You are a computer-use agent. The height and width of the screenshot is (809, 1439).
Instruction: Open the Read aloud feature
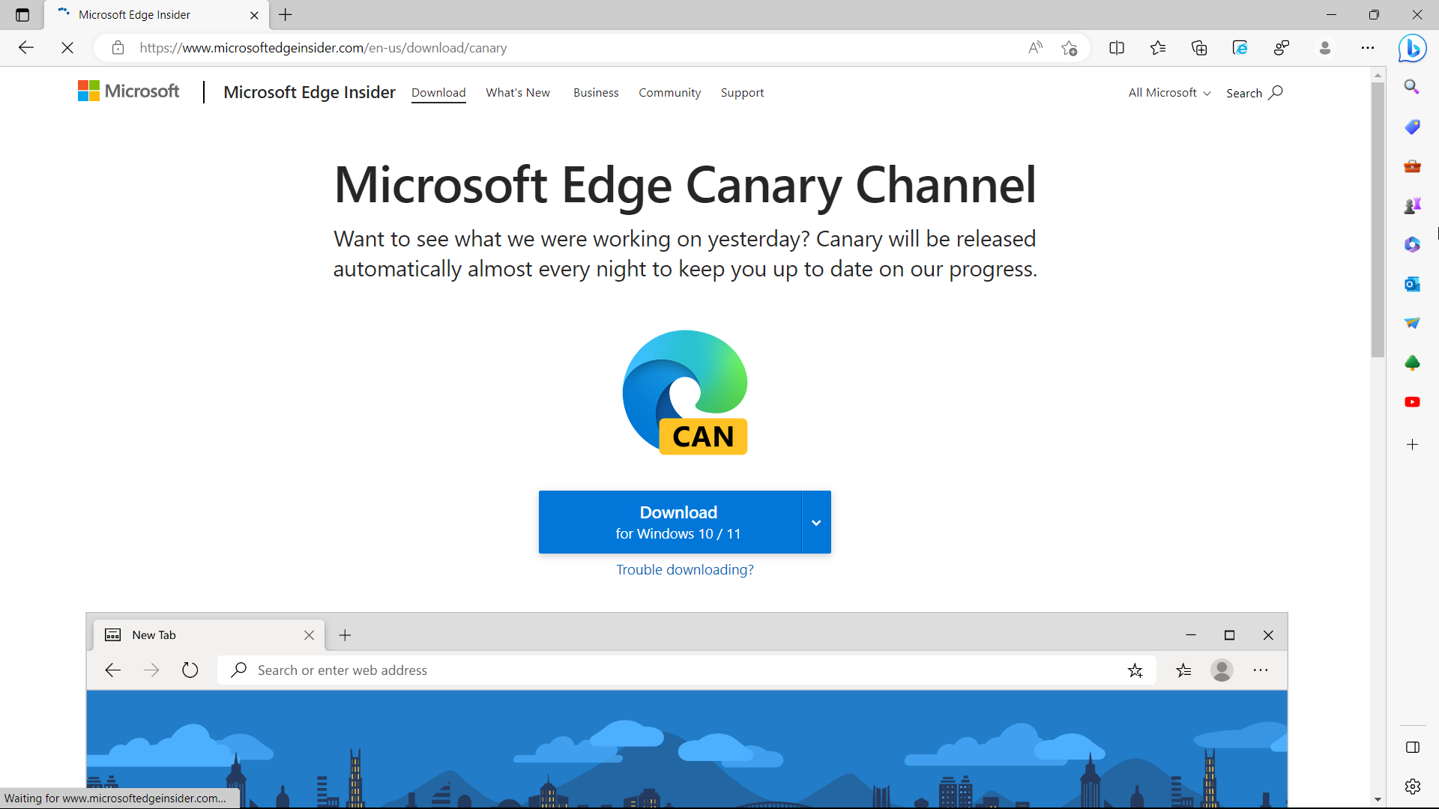1035,48
